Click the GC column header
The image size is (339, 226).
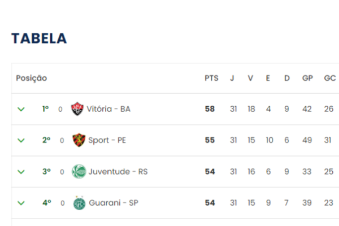[330, 78]
